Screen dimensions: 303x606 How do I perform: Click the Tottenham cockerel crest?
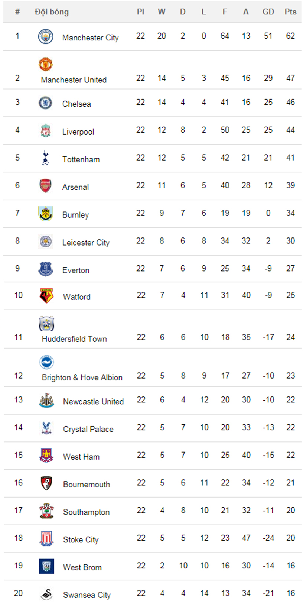45,158
